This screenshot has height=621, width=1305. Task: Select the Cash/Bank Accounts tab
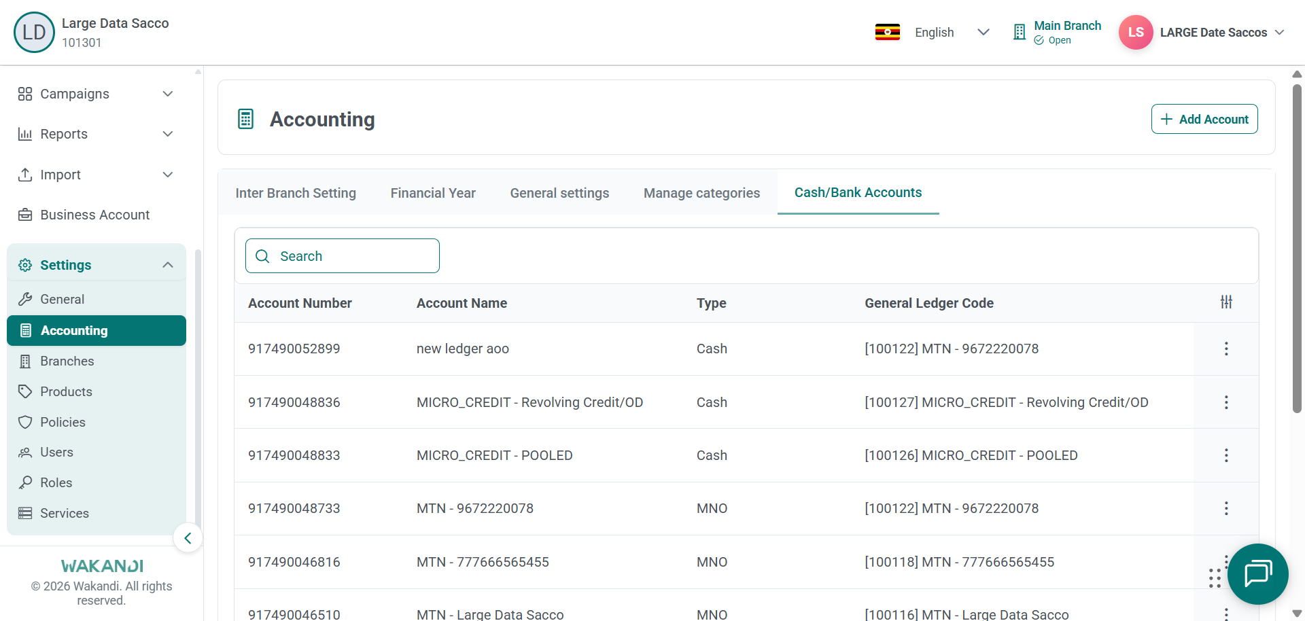(858, 192)
